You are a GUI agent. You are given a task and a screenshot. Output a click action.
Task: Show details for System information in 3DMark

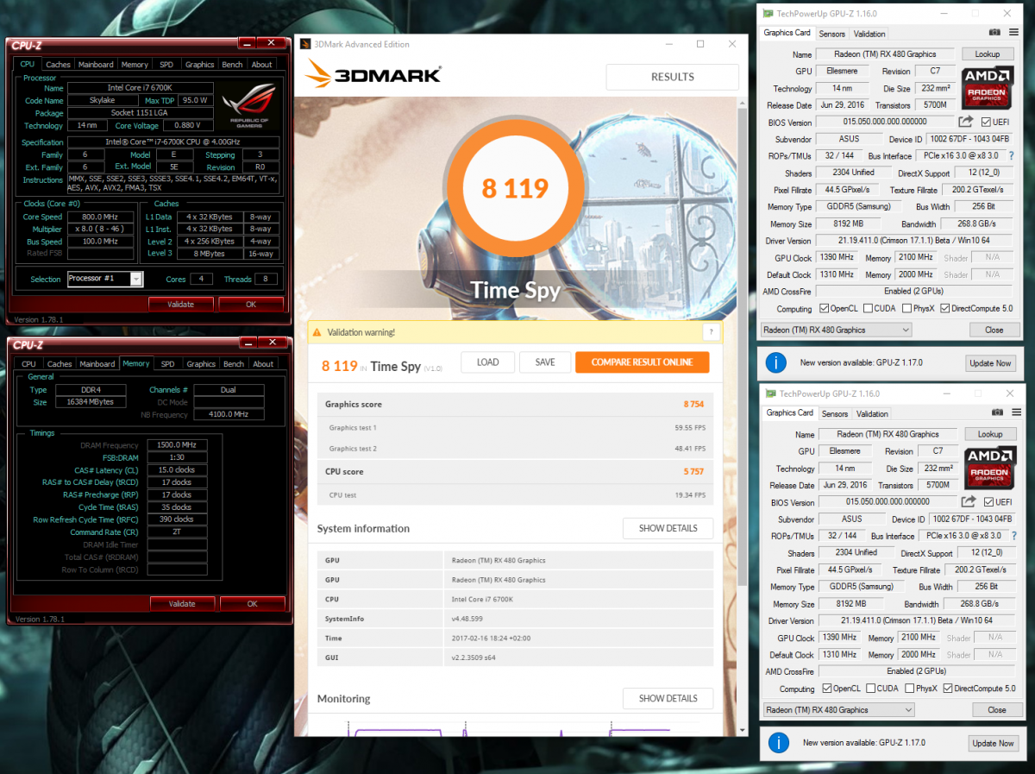point(668,528)
